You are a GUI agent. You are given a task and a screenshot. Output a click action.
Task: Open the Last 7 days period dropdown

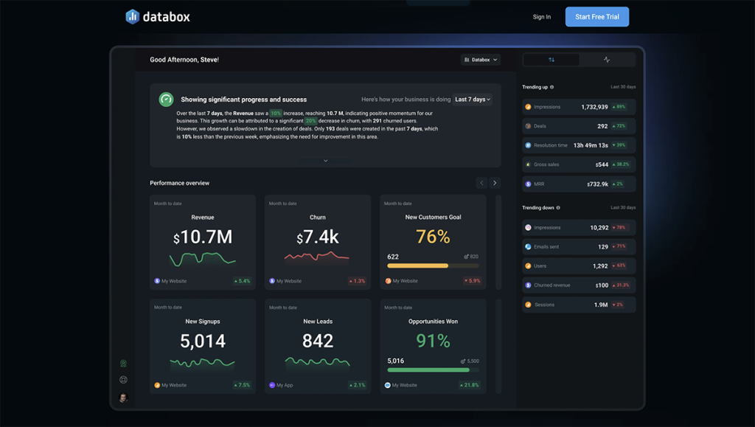click(x=472, y=100)
